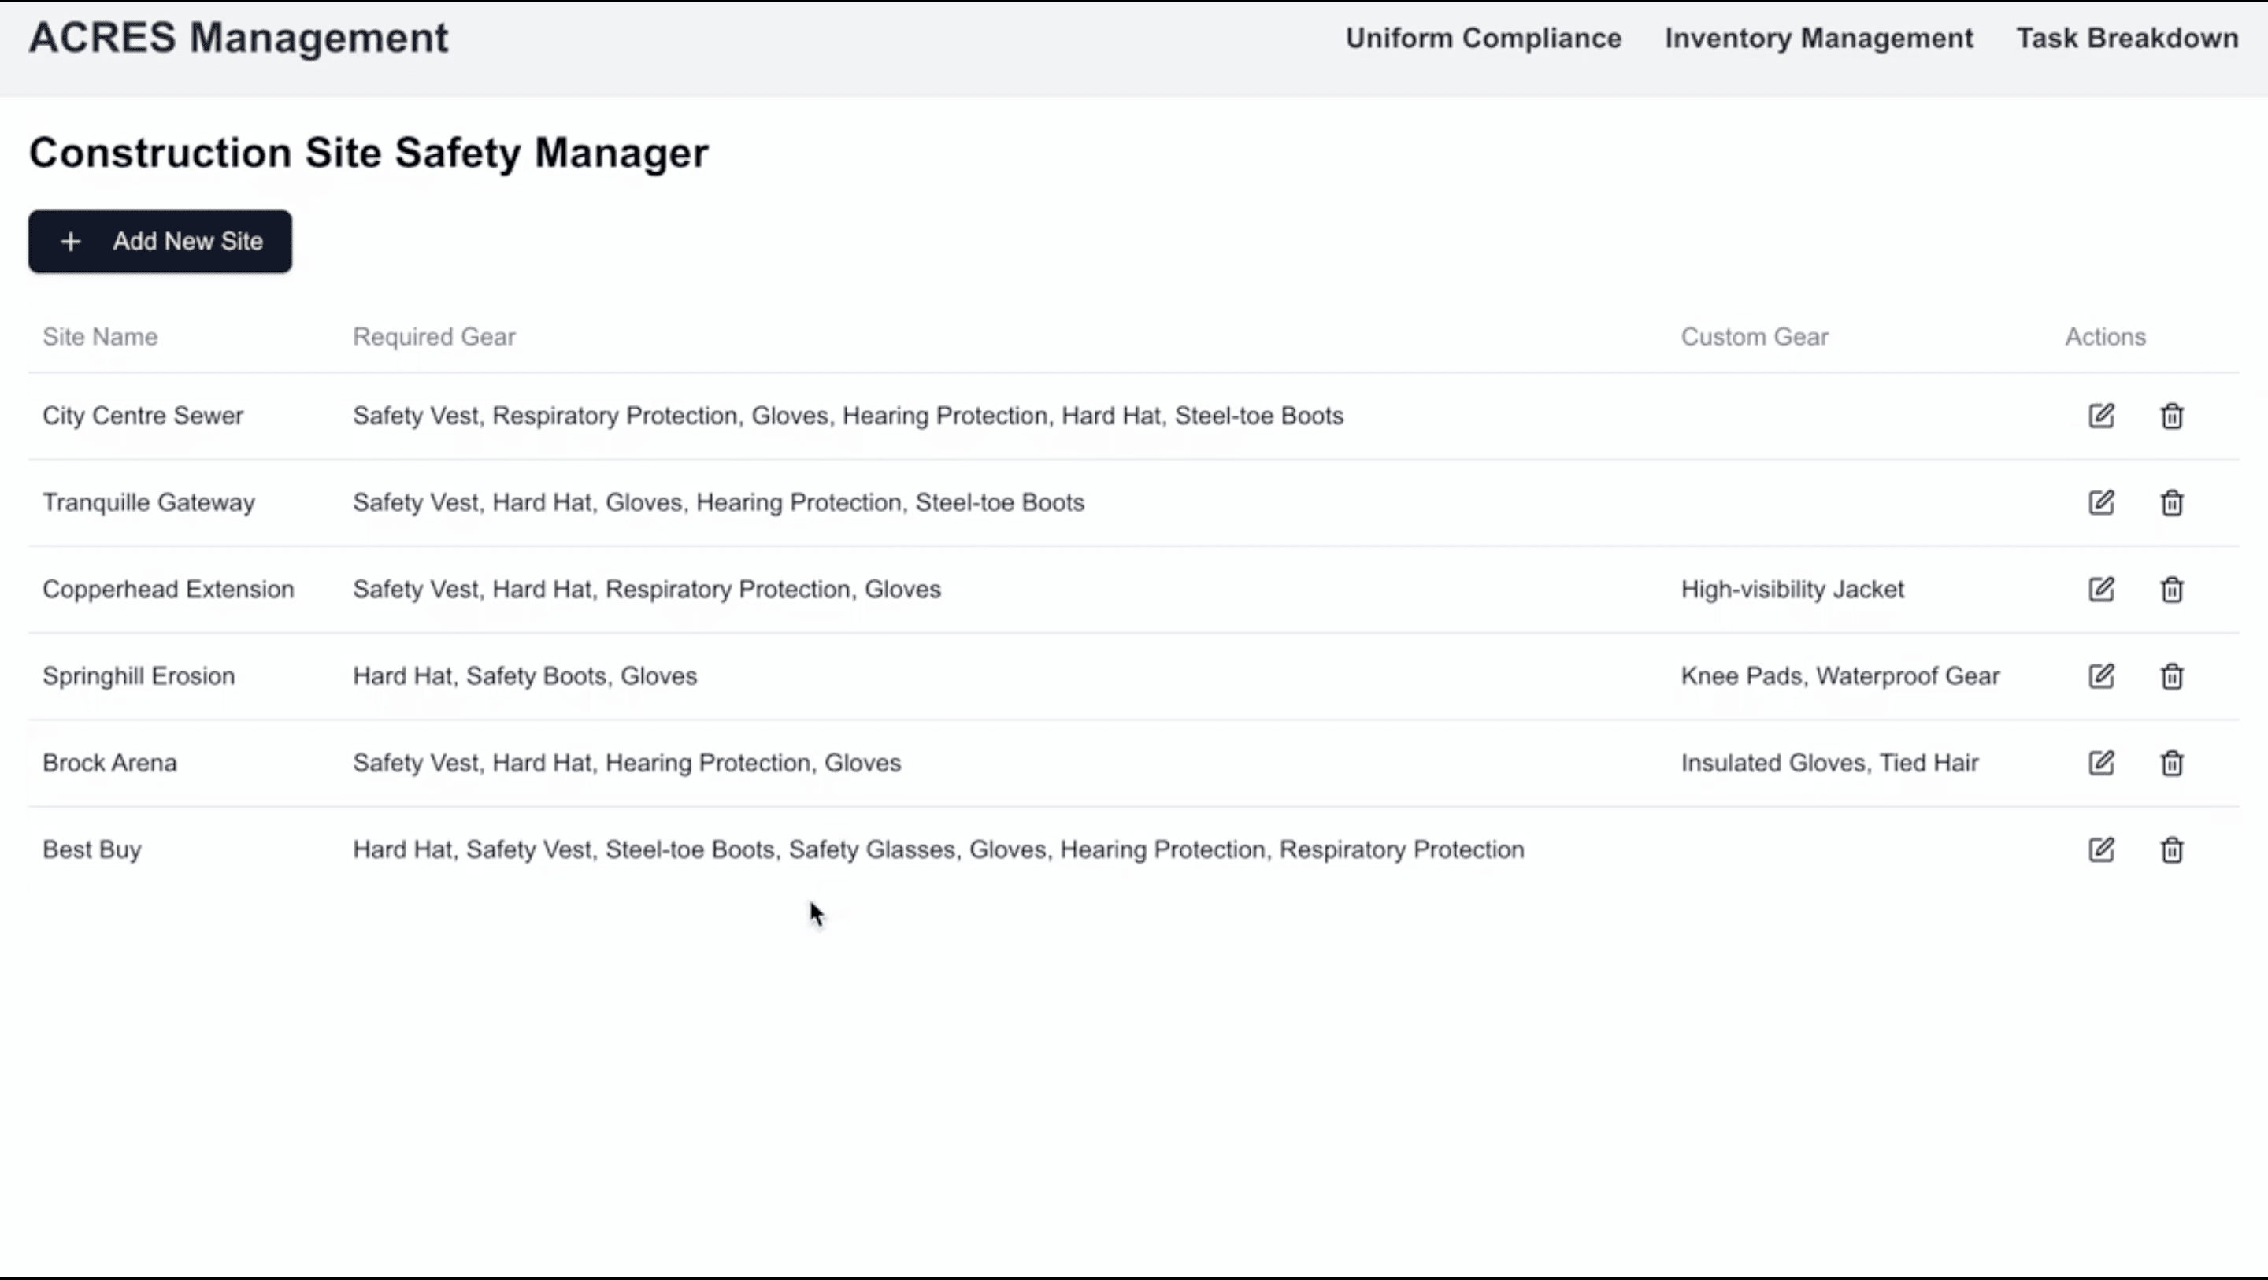Edit the Brock Arena site entry
The height and width of the screenshot is (1280, 2268).
[x=2102, y=762]
